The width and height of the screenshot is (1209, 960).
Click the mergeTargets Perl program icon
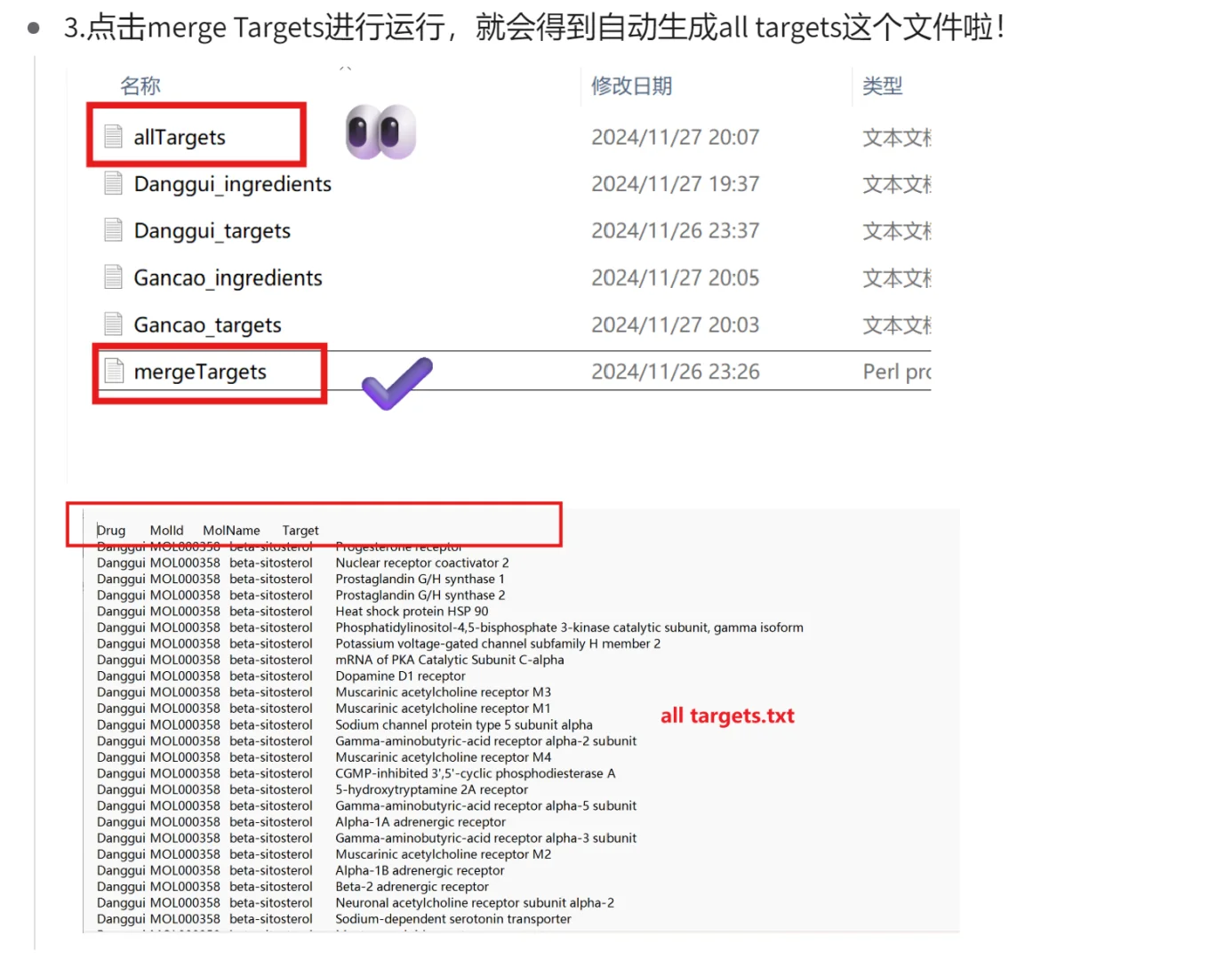[113, 372]
